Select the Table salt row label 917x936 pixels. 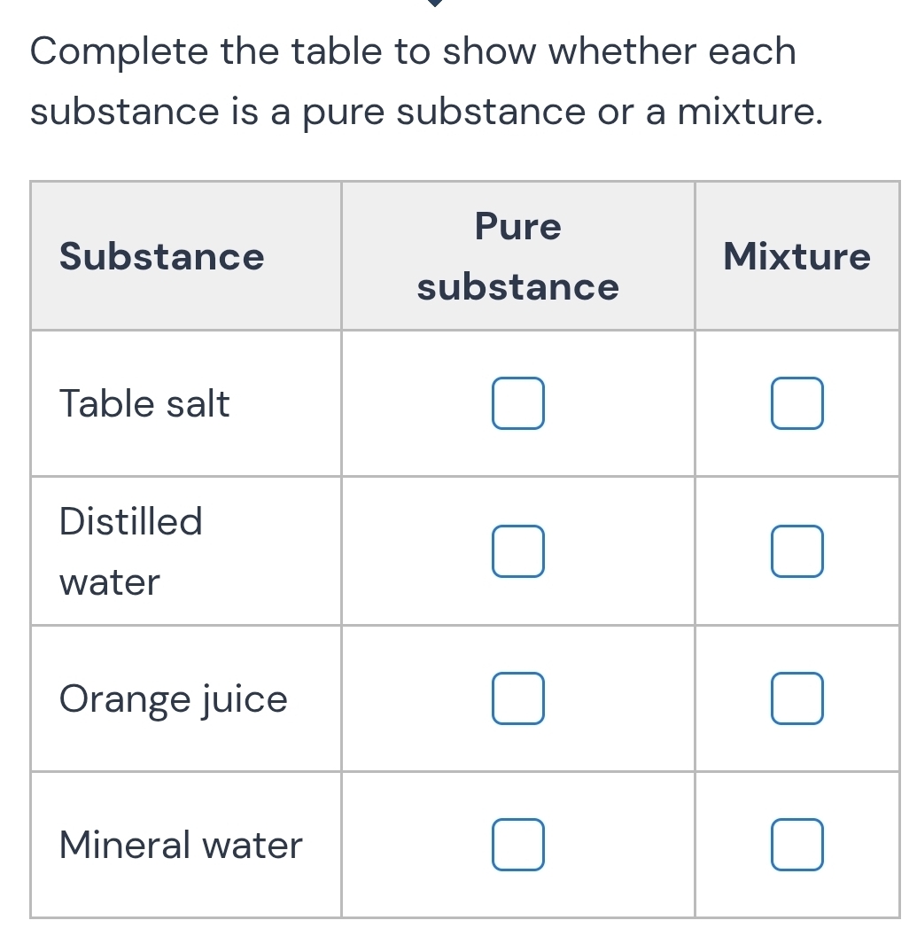pyautogui.click(x=144, y=402)
